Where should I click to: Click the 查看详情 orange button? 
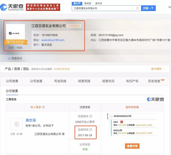pos(132,146)
